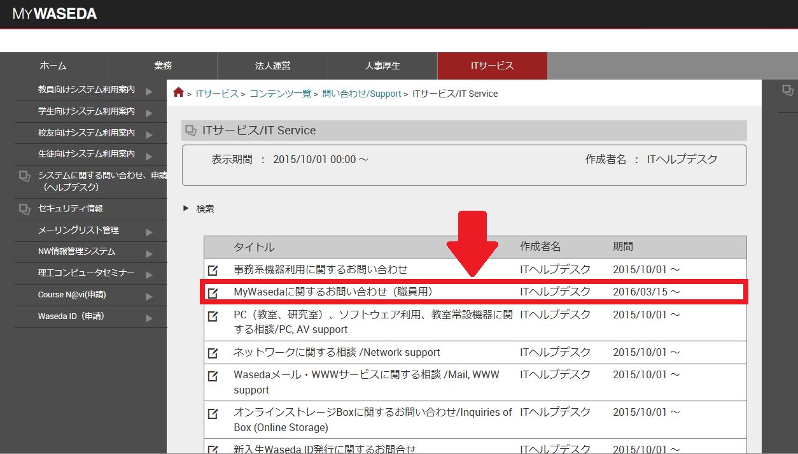
Task: Open NW情報管理システム in sidebar
Action: click(x=77, y=252)
